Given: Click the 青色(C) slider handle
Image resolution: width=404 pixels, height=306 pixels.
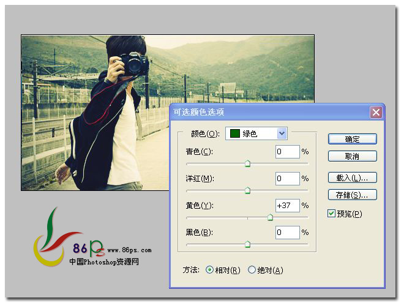Looking at the screenshot, I should pos(247,163).
